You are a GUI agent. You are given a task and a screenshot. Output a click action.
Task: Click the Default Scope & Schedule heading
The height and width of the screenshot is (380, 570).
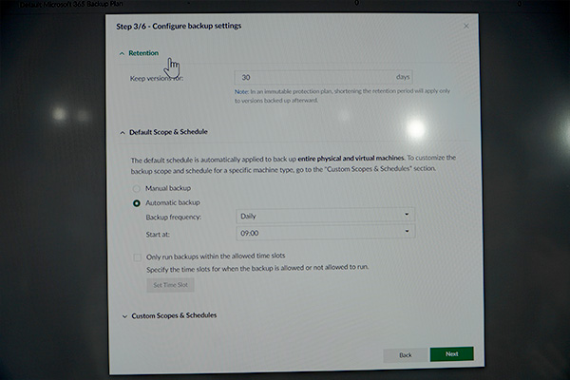168,132
